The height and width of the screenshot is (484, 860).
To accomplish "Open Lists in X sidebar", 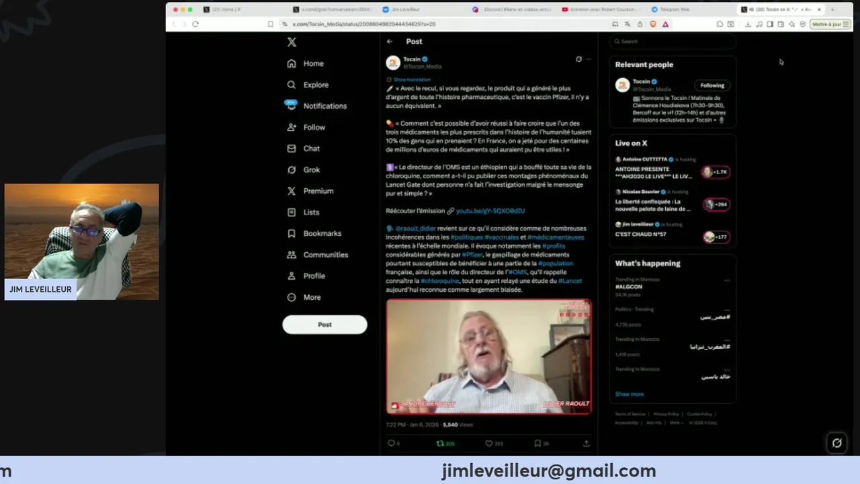I will click(304, 212).
